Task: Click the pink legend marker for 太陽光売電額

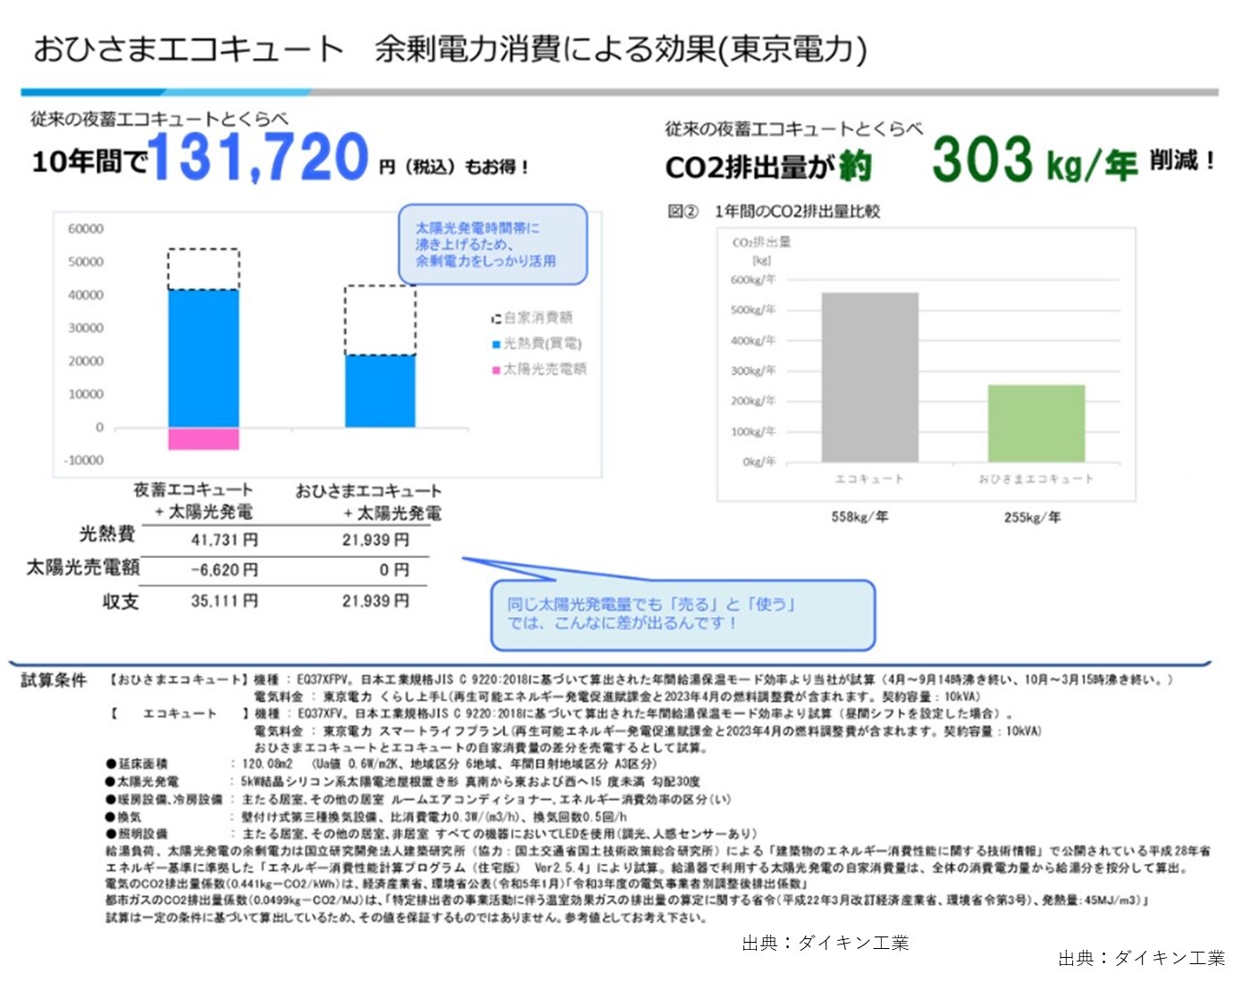Action: (496, 370)
